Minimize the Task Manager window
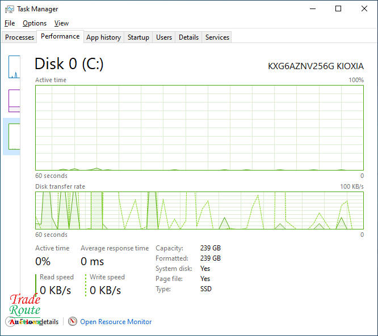Screen dimensions: 378x336 (x=312, y=9)
